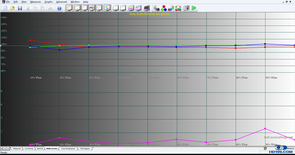Measure primaries with red-green-blue balls icon
The image size is (295, 155).
point(164,8)
